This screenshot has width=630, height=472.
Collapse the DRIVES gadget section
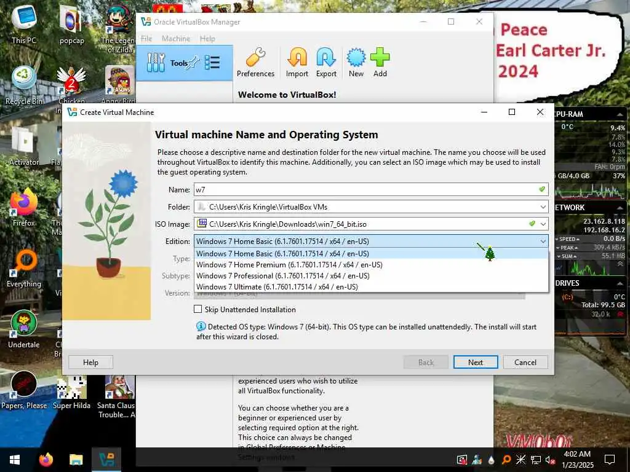[620, 283]
